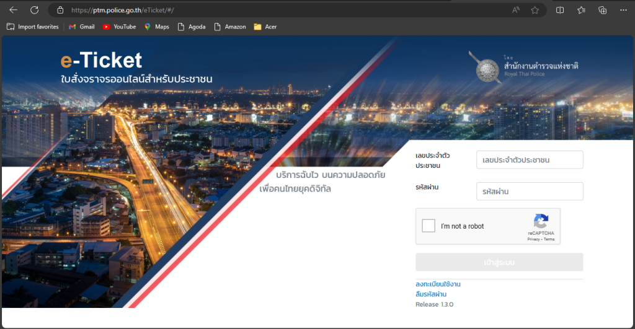Open the Acer bookmarks folder
635x329 pixels.
265,27
